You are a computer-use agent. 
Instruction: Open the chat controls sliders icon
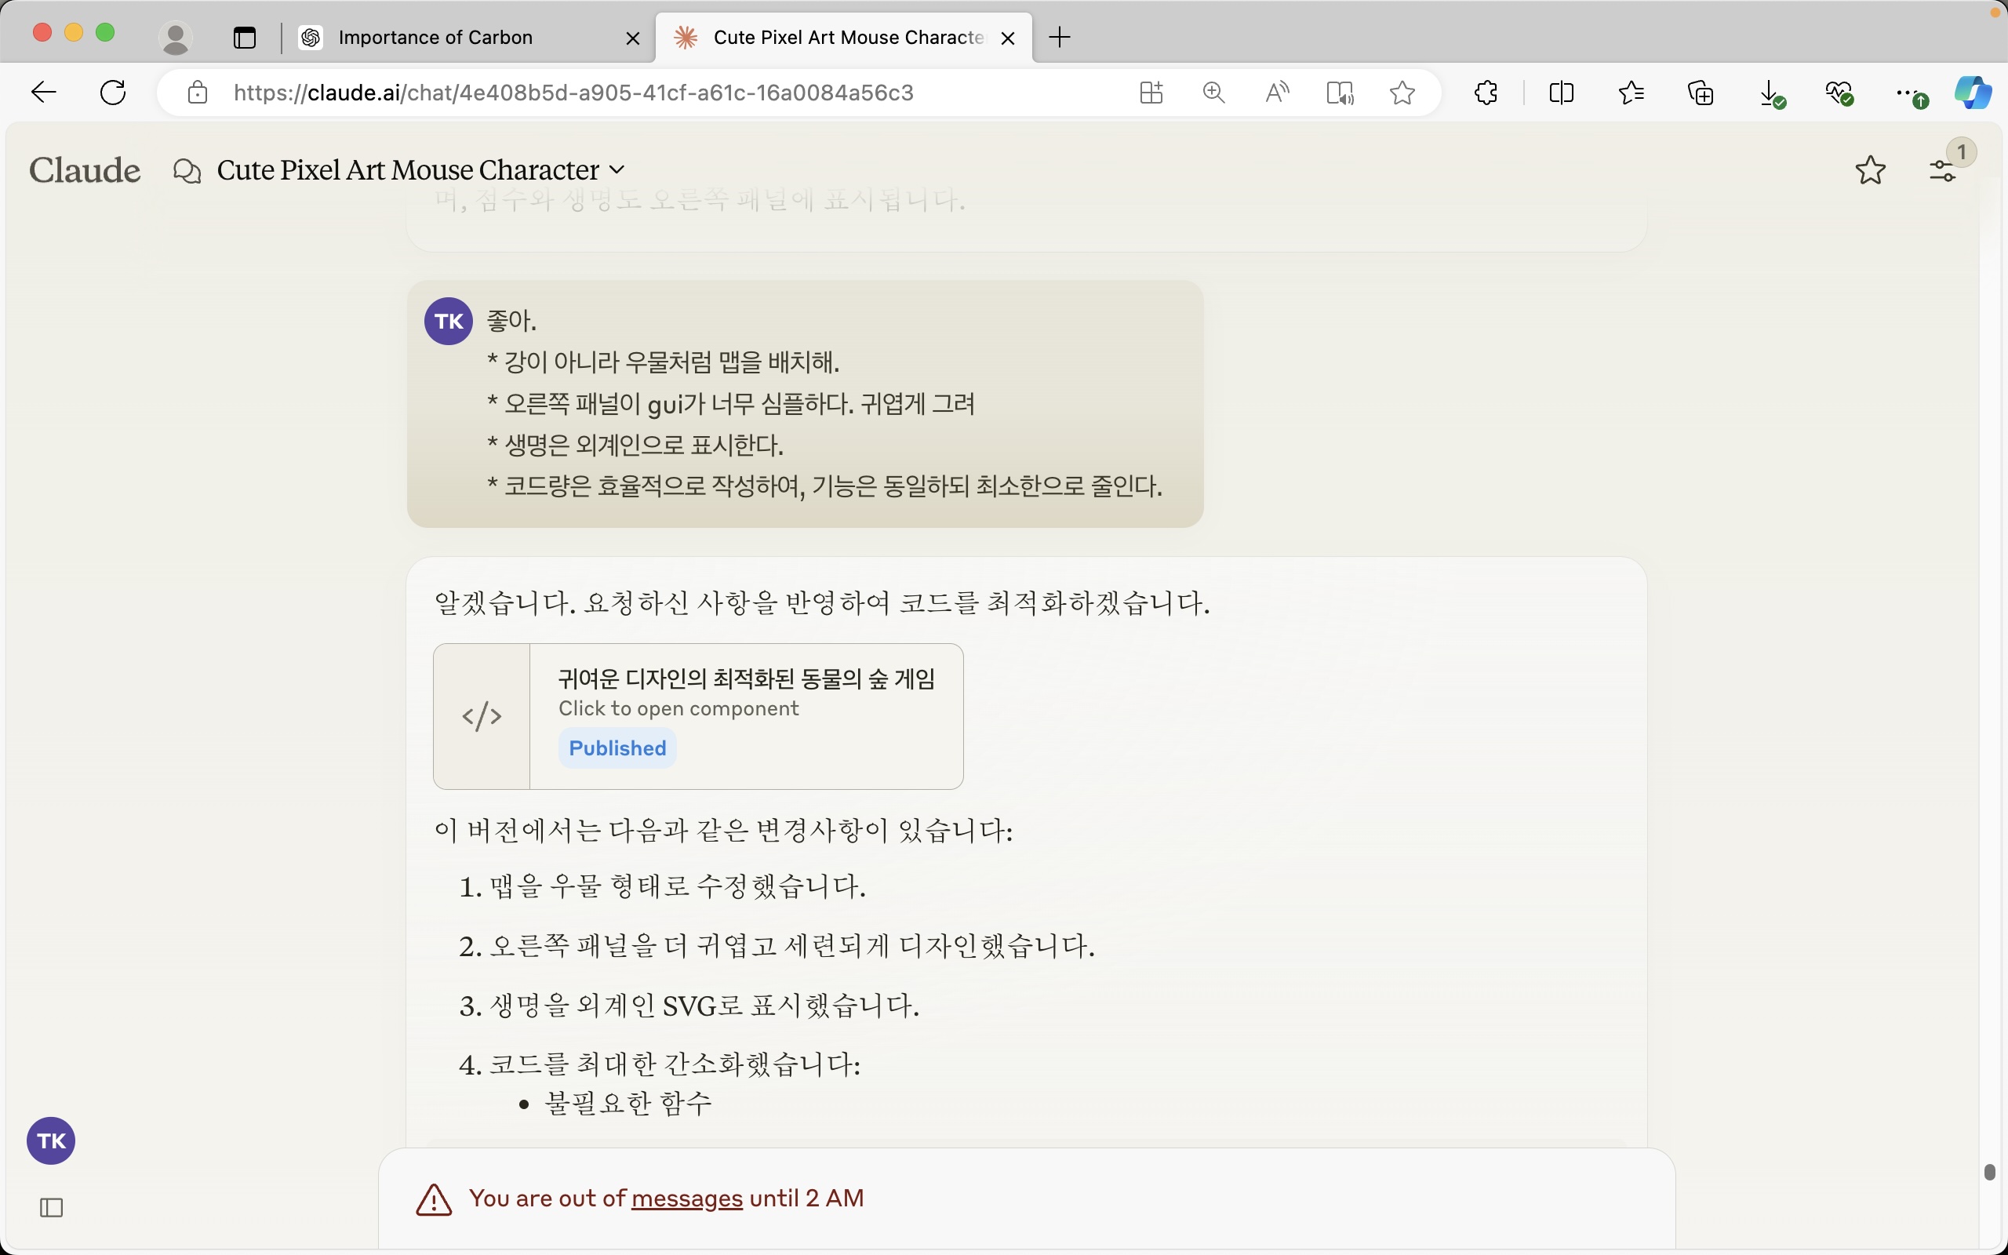click(1943, 170)
